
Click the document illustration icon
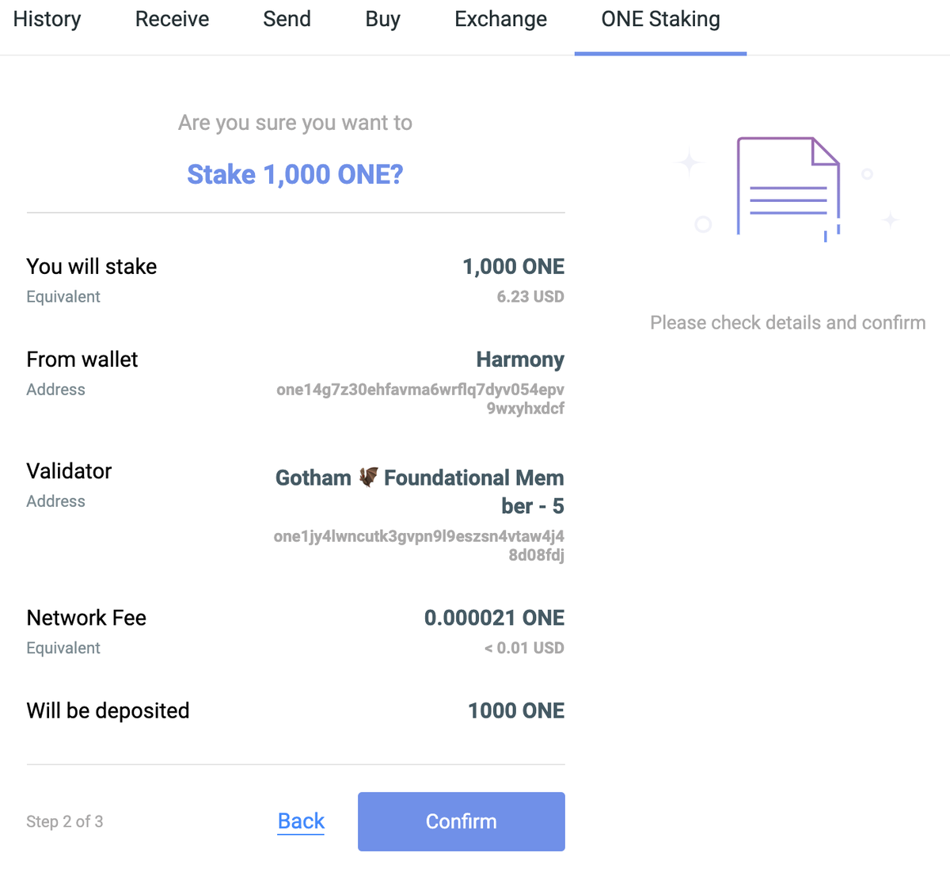tap(788, 188)
